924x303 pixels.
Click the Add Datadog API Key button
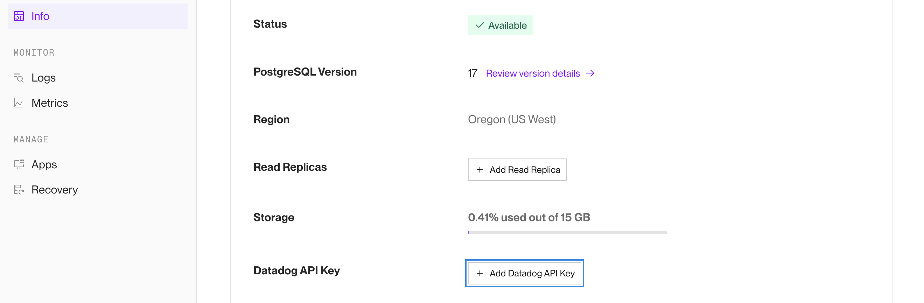pyautogui.click(x=524, y=273)
